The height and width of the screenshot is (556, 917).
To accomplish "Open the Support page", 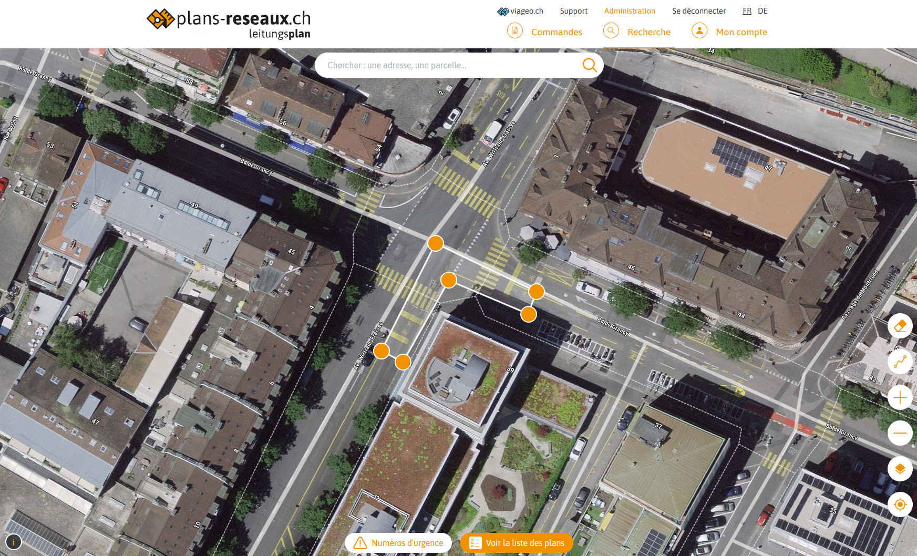I will coord(573,11).
